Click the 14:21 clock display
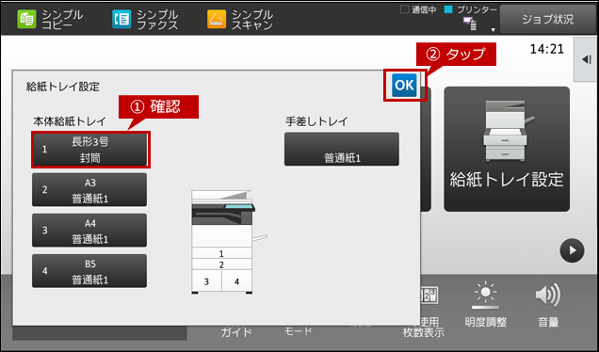 (546, 49)
